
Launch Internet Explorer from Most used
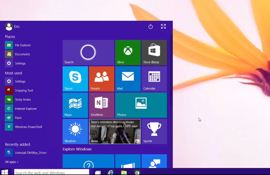(x=21, y=109)
